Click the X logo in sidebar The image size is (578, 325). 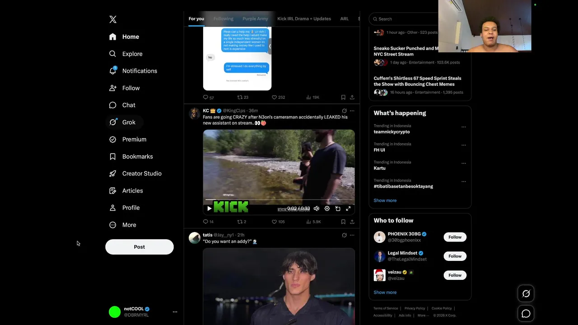[113, 19]
